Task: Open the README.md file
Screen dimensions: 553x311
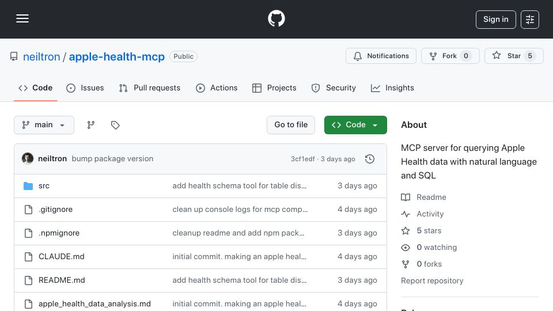Action: pos(62,280)
